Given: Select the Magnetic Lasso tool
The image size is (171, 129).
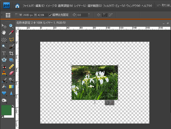Looking at the screenshot, I should tap(11, 40).
